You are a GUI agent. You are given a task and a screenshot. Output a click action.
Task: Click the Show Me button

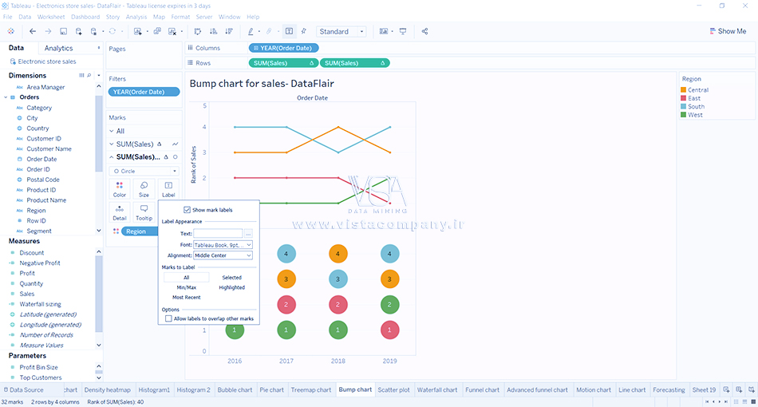coord(727,31)
